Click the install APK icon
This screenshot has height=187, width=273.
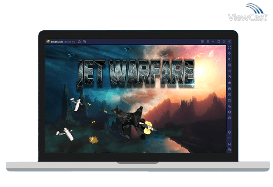[229, 83]
